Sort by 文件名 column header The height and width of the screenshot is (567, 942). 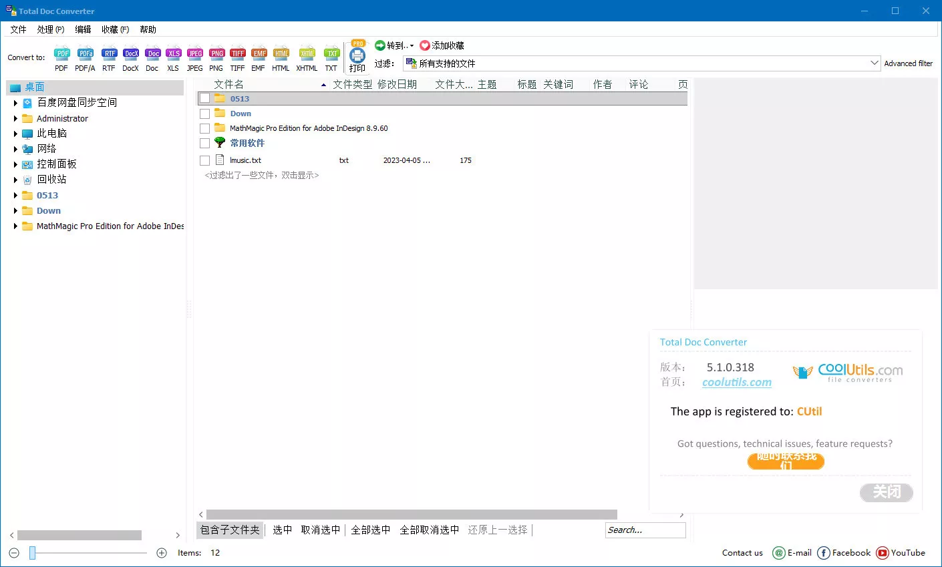coord(228,84)
